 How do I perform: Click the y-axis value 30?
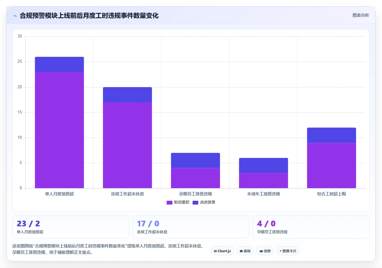[x=20, y=36]
